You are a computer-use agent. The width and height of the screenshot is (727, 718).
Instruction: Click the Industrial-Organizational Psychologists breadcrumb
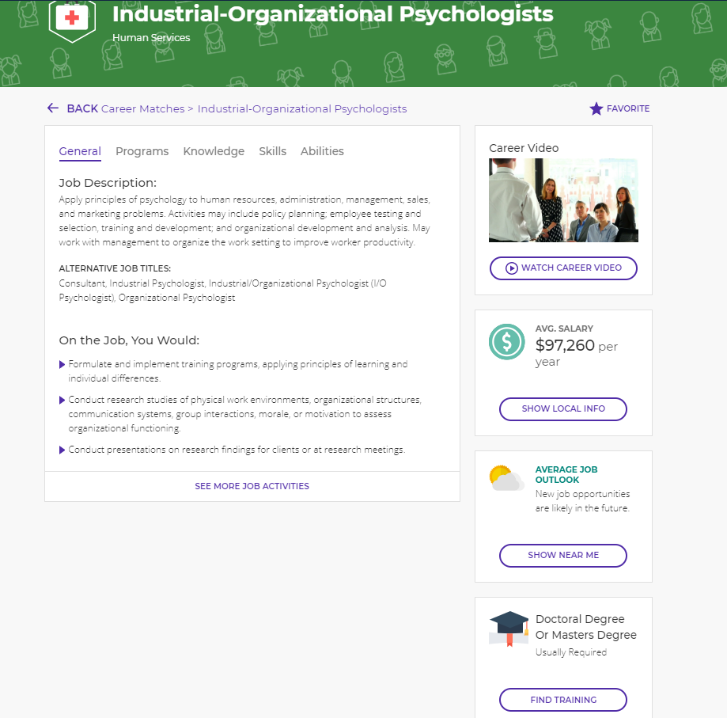coord(302,108)
